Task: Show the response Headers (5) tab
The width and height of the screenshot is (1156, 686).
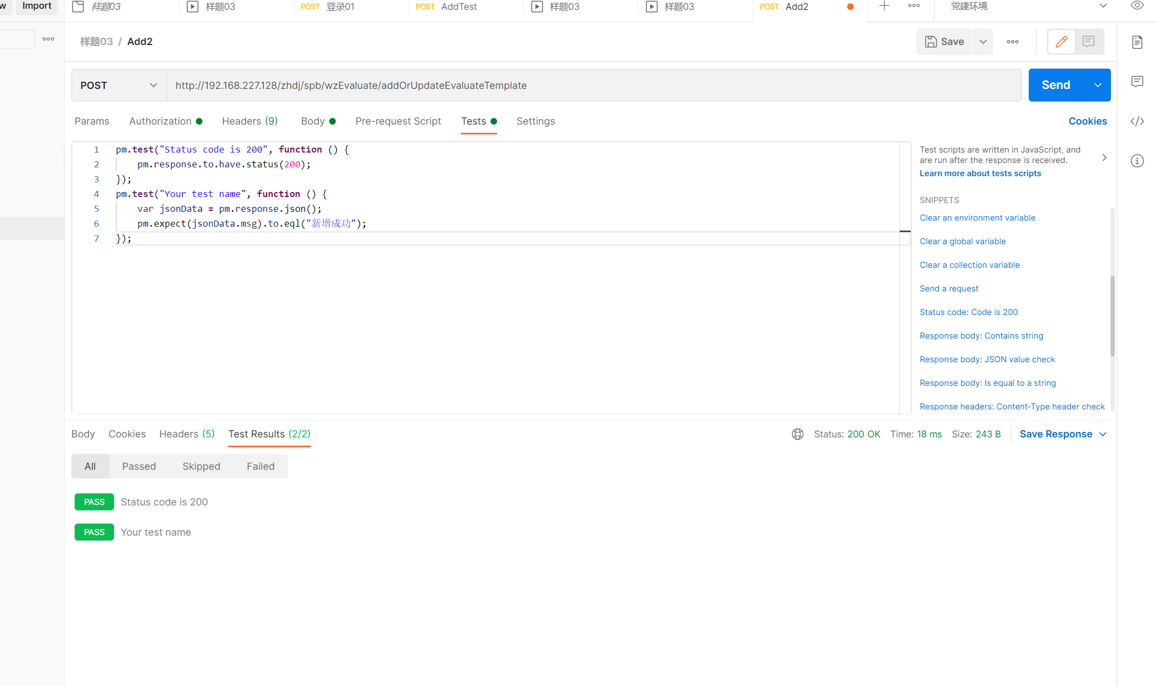Action: (187, 434)
